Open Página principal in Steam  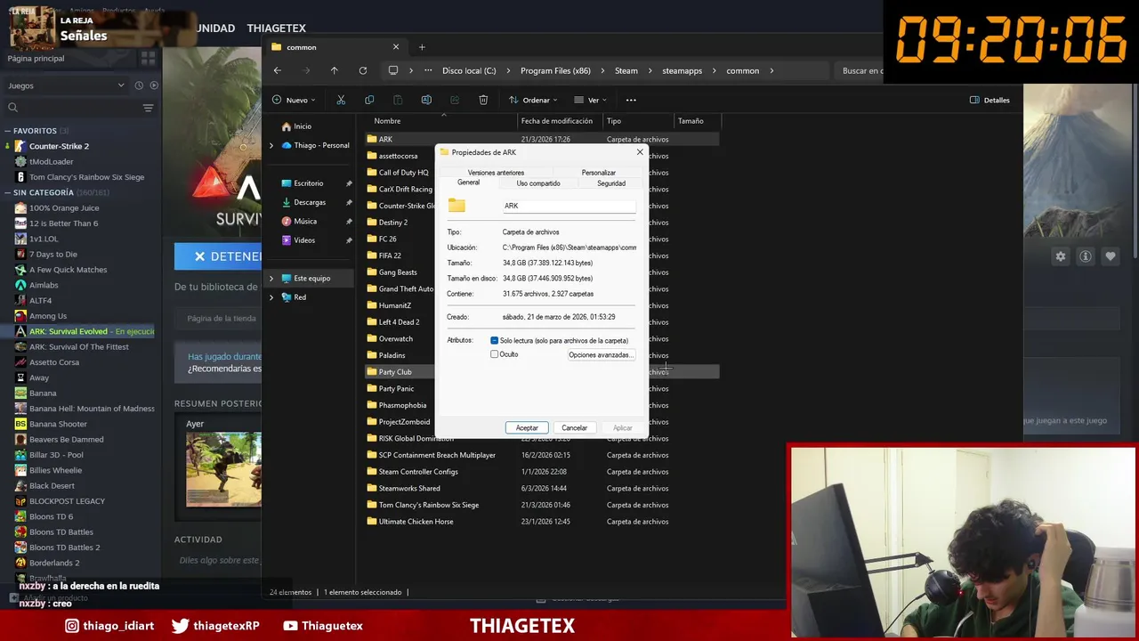point(36,58)
